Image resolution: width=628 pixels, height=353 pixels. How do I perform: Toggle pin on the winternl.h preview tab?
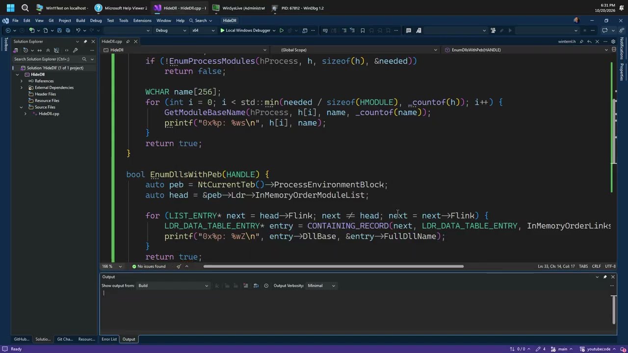point(581,42)
